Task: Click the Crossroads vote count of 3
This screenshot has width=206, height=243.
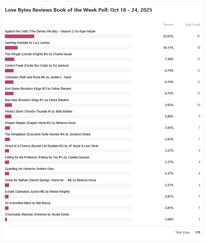Action: 199,219
